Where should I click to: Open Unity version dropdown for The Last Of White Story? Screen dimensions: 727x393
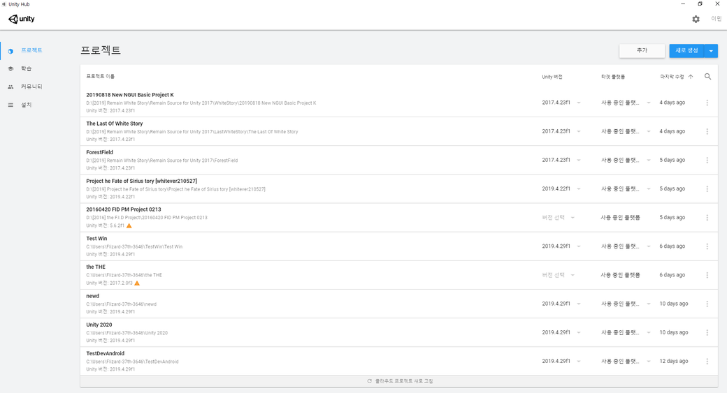579,132
